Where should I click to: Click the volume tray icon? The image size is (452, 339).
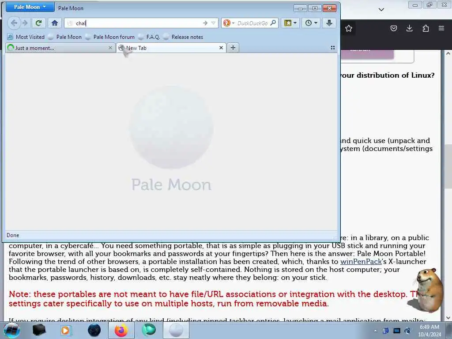pos(407,331)
